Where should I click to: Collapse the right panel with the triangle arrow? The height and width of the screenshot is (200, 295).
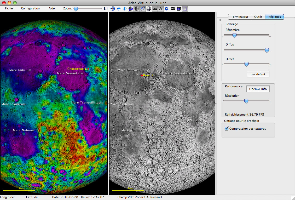coord(220,20)
